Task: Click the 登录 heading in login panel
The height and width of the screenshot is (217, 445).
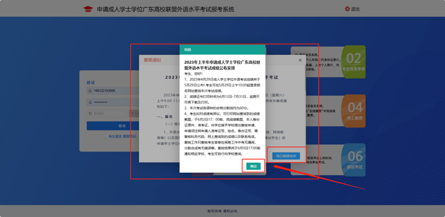Action: 91,82
